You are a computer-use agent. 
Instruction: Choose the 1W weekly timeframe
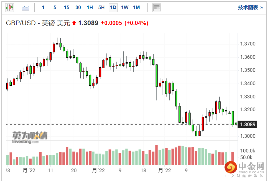click(125, 7)
